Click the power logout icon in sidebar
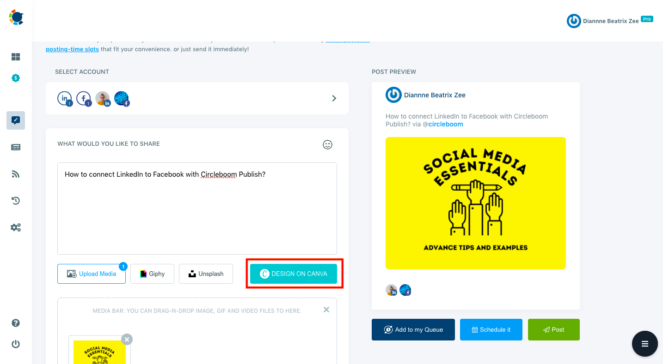This screenshot has width=663, height=364. (x=16, y=344)
